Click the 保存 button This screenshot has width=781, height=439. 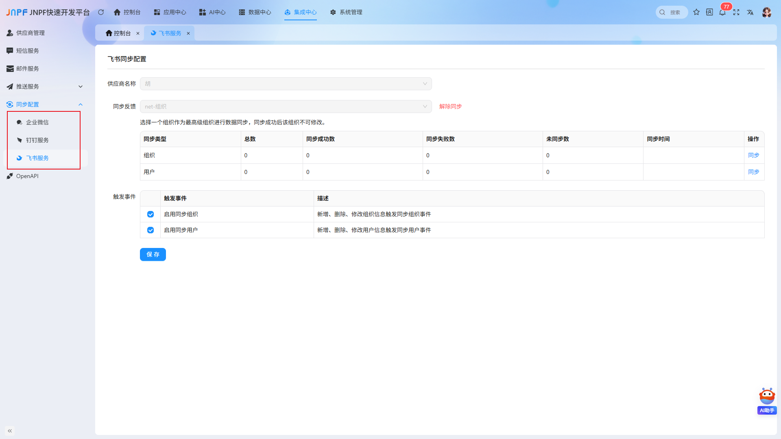pos(153,254)
